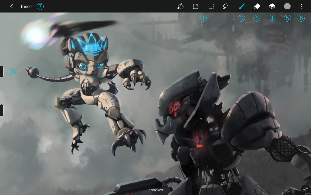Select the paint bucket Fill tool
This screenshot has width=311, height=195.
pyautogui.click(x=180, y=6)
